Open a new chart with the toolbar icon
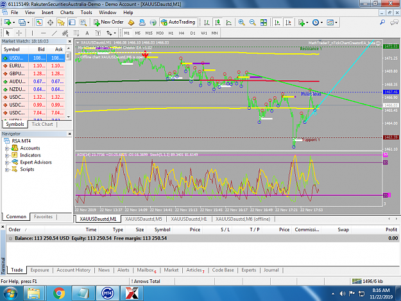The height and width of the screenshot is (301, 401). coord(7,22)
